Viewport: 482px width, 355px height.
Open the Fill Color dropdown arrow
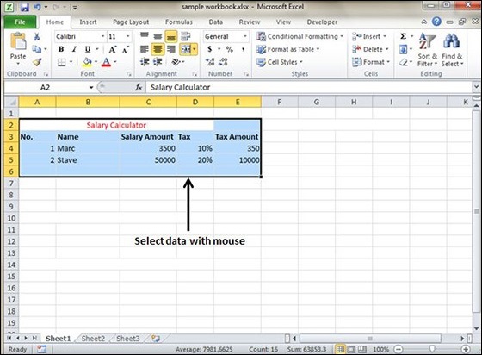[x=96, y=62]
